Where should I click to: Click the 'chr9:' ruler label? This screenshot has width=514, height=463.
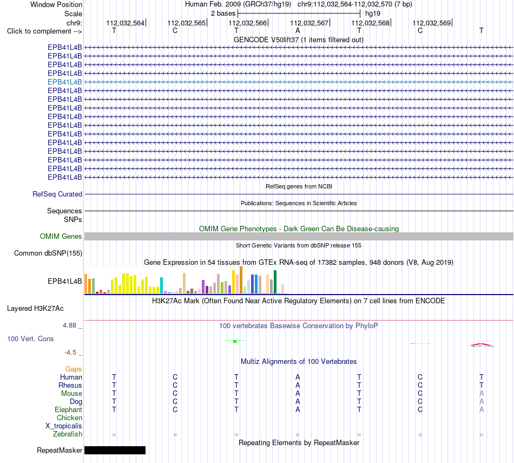tap(74, 23)
